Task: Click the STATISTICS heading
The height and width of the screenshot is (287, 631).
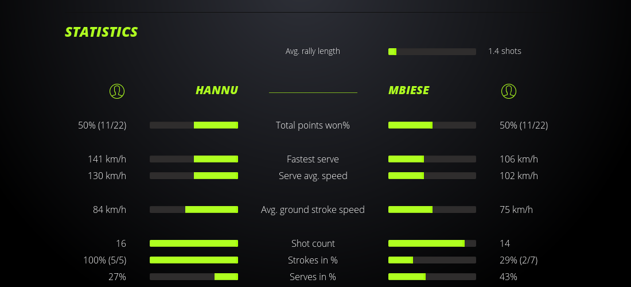Action: [x=101, y=32]
